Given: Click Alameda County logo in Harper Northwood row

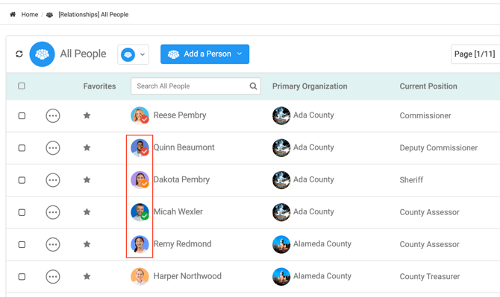Looking at the screenshot, I should pyautogui.click(x=281, y=276).
